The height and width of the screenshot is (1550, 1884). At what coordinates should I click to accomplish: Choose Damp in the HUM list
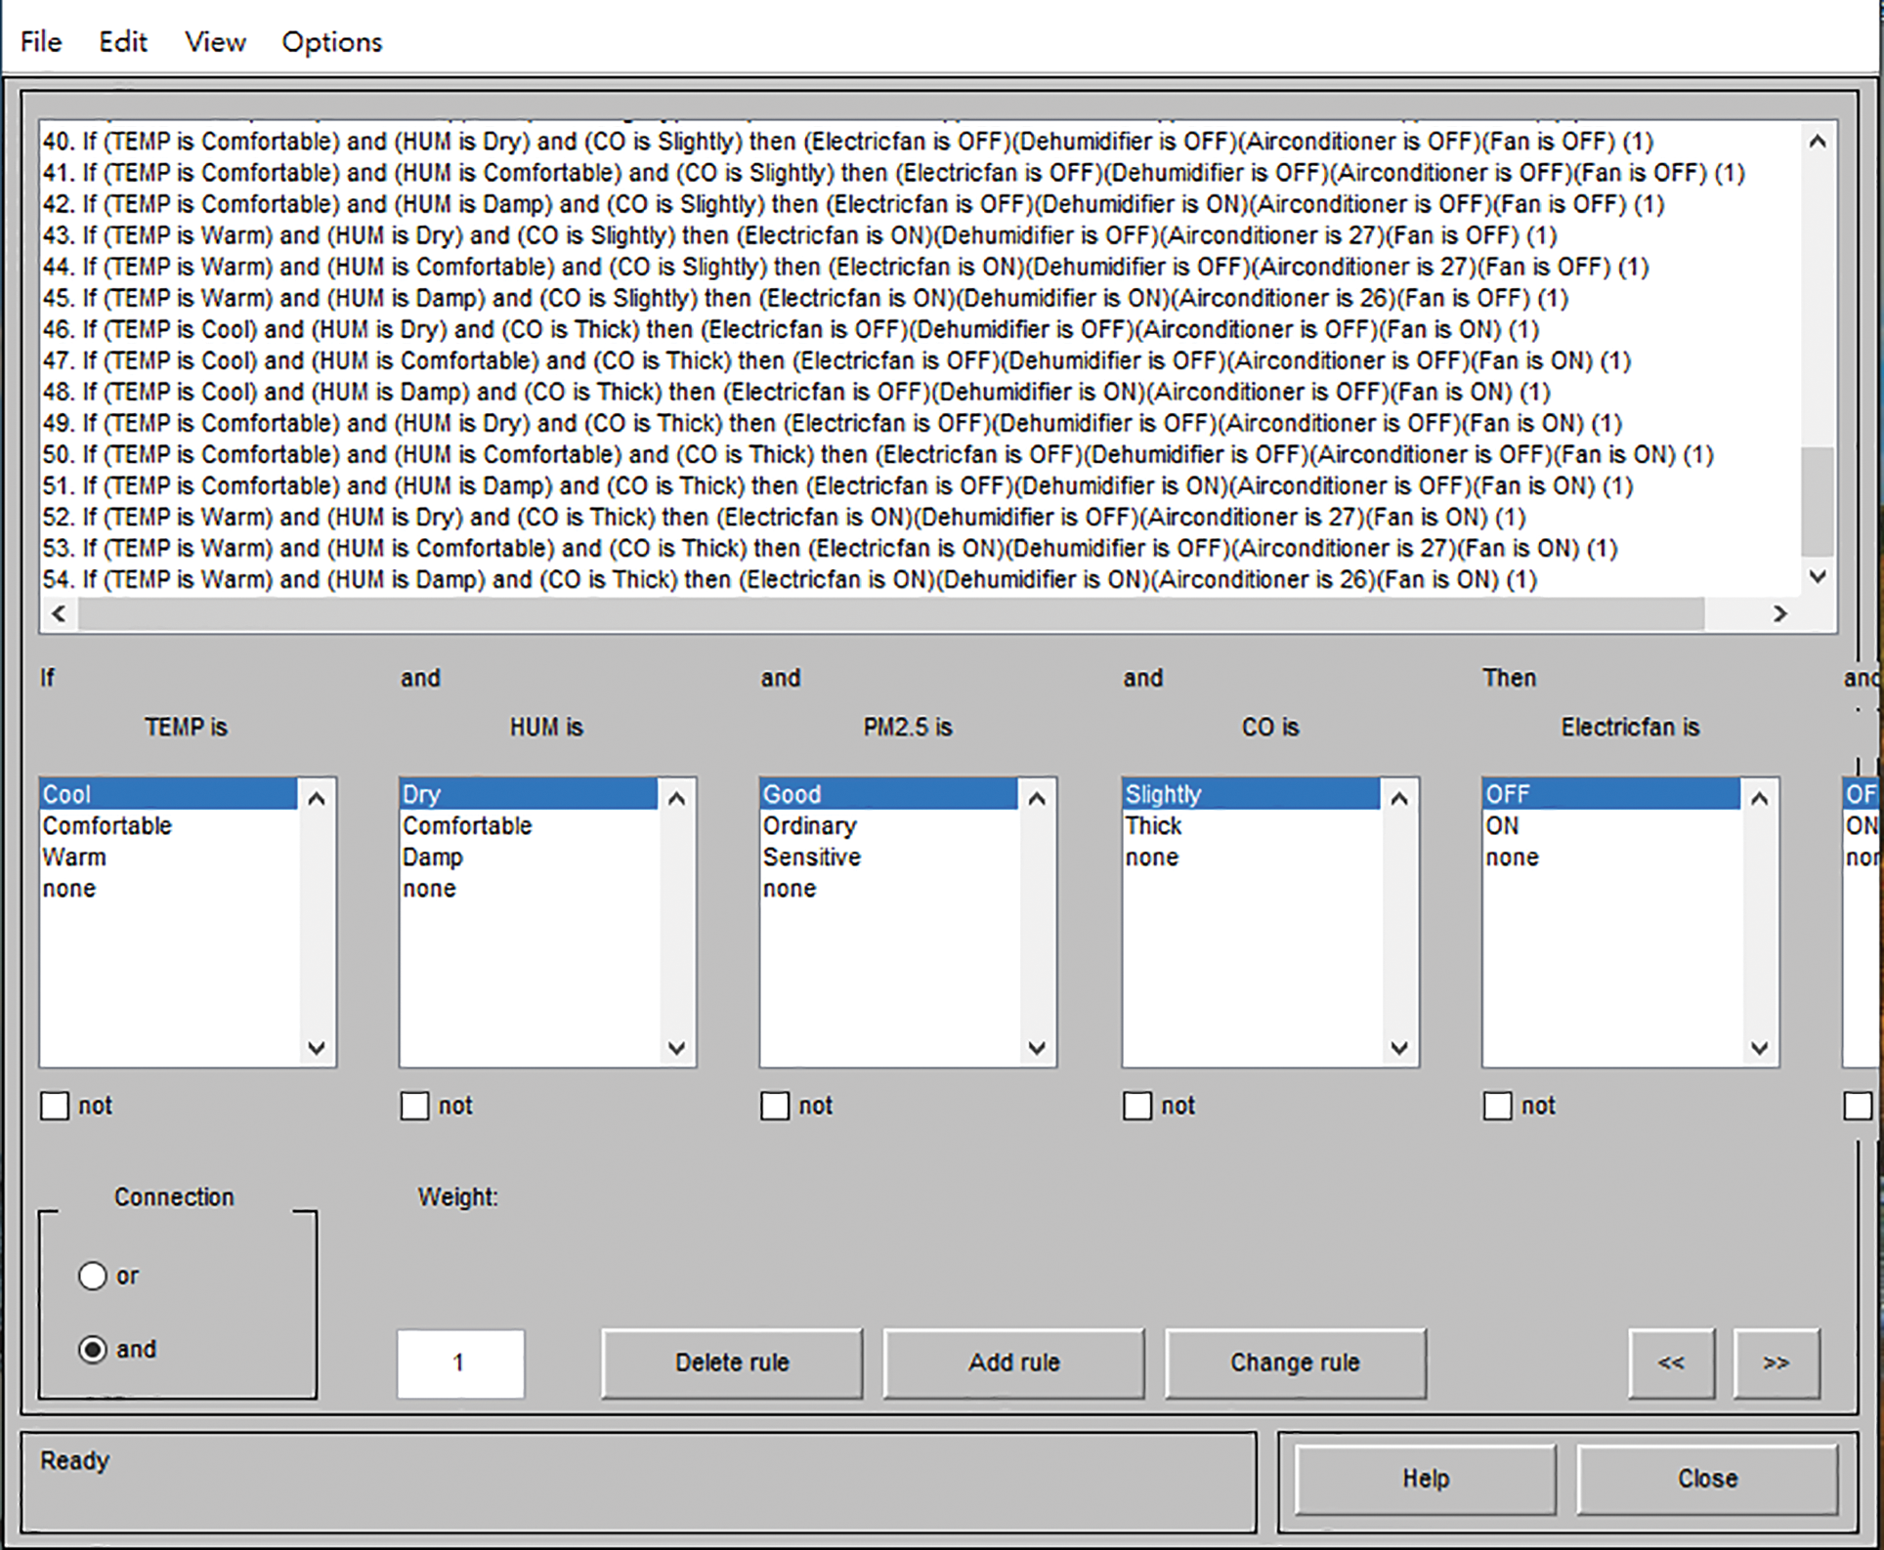(433, 858)
